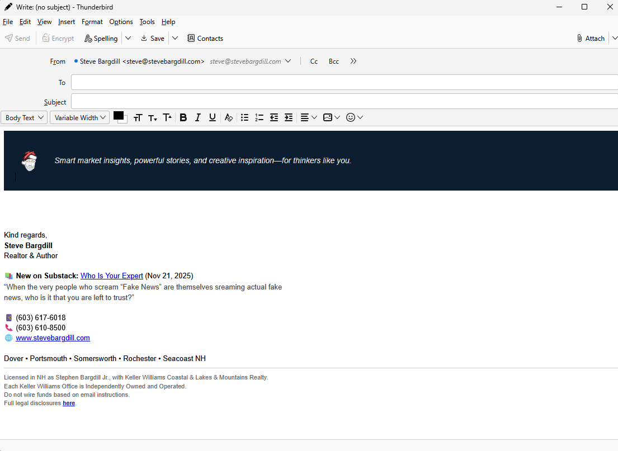Click the increase indent icon
618x451 pixels.
pyautogui.click(x=288, y=117)
